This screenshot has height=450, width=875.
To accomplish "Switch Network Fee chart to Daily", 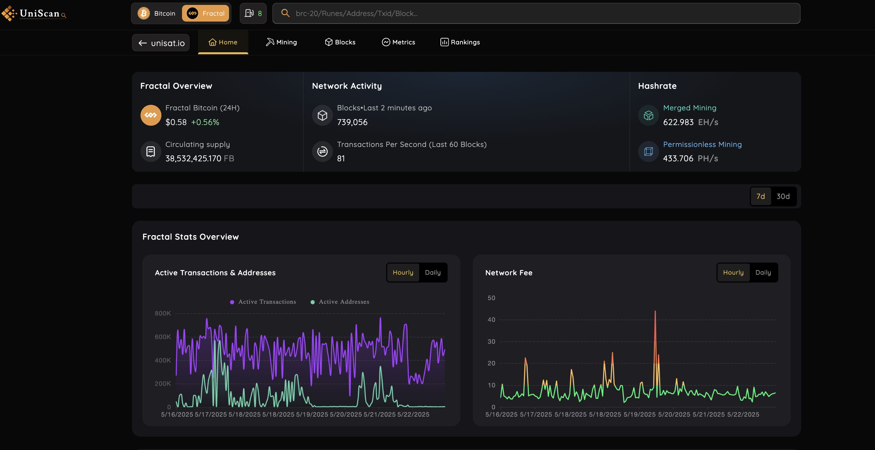I will 763,272.
